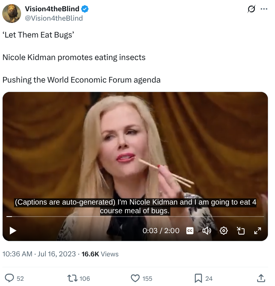Viewport: 275px width, 286px height.
Task: Click the blue verified badge
Action: point(85,9)
